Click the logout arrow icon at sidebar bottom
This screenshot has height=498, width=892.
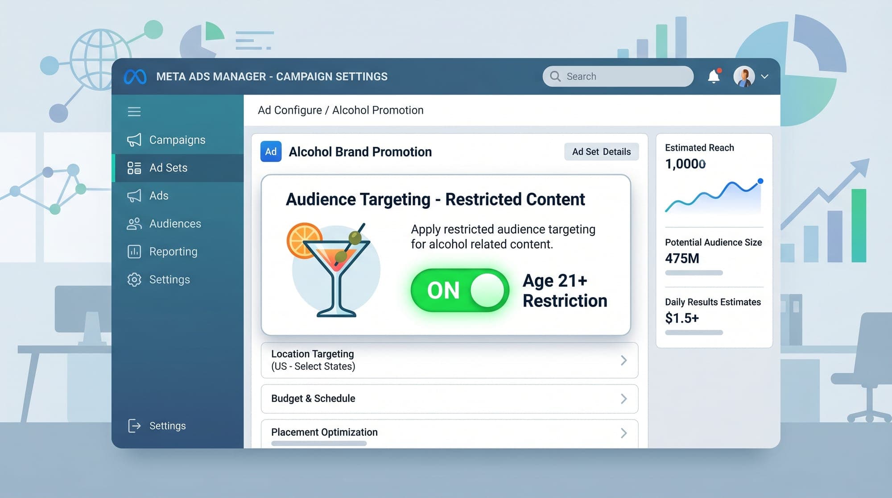point(134,426)
